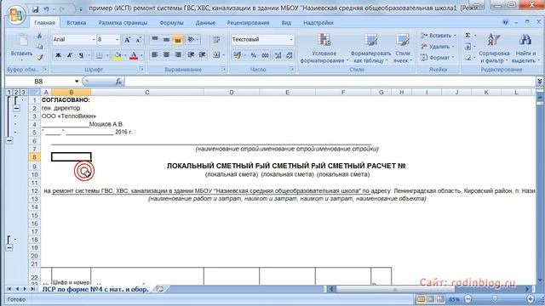Viewport: 545px width, 306px height.
Task: Open the font size dropdown showing 8
Action: (118, 40)
